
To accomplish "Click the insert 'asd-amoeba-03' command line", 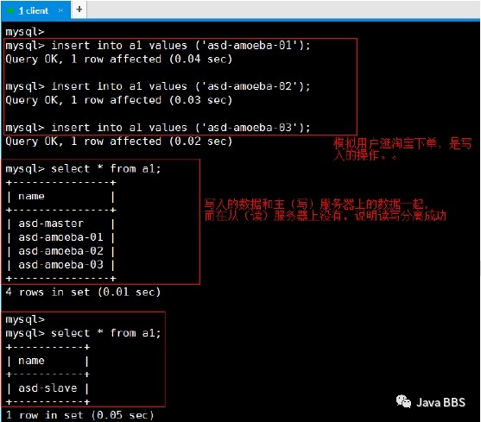I will 158,128.
